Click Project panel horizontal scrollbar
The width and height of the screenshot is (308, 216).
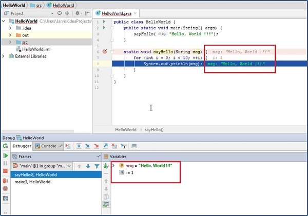pyautogui.click(x=37, y=131)
